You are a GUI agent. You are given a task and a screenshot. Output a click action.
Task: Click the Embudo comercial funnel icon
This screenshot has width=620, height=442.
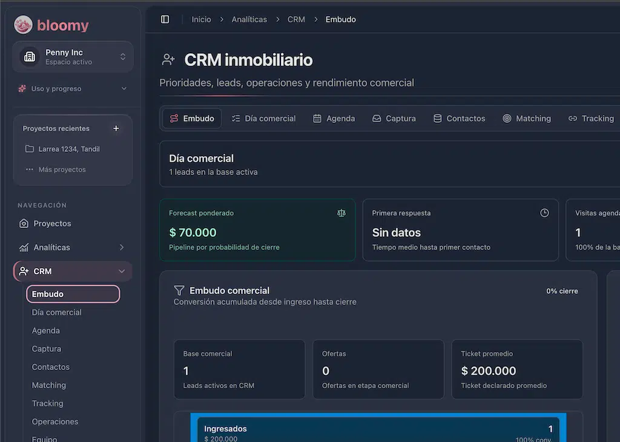[179, 291]
